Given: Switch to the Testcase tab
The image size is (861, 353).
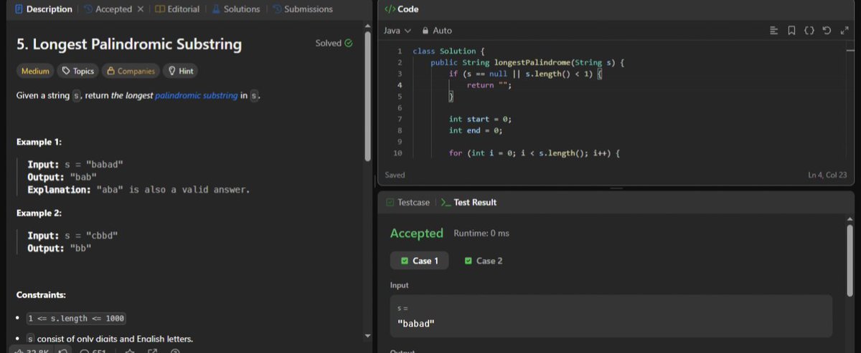Looking at the screenshot, I should pos(408,203).
